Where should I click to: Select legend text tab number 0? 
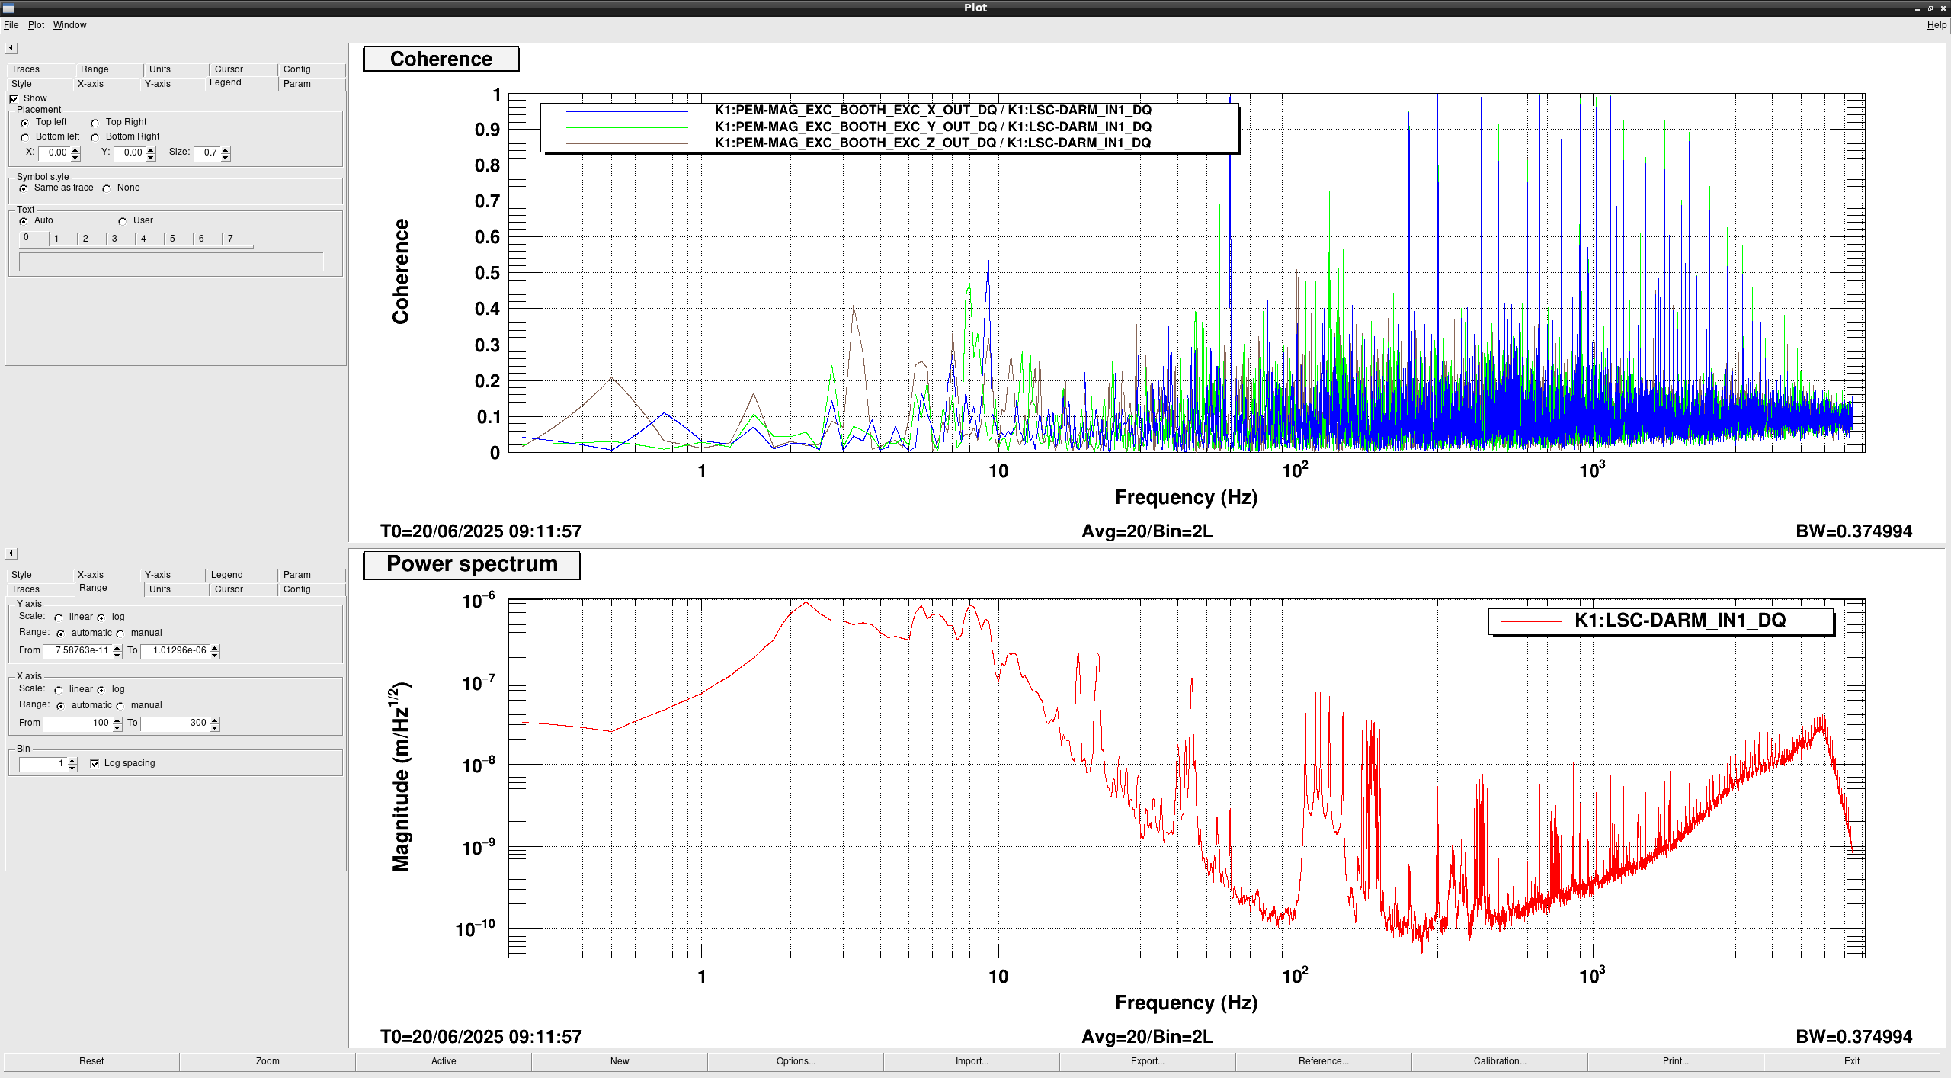pyautogui.click(x=34, y=238)
